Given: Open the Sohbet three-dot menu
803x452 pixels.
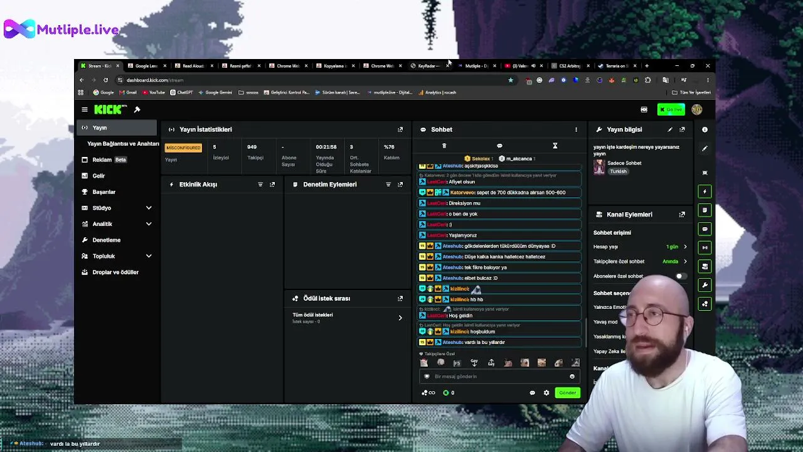Looking at the screenshot, I should [x=576, y=129].
